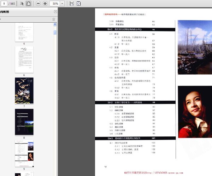Click the thumbnails trash delete icon

(x=54, y=19)
